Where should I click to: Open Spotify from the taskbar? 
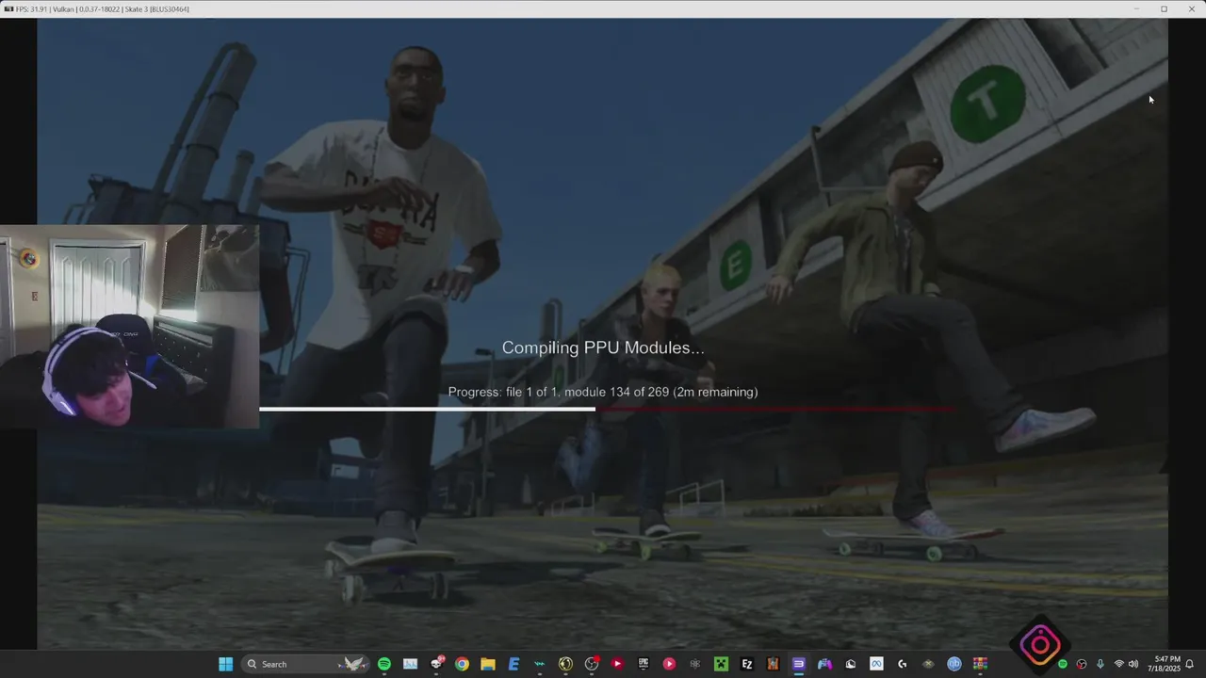pos(384,664)
